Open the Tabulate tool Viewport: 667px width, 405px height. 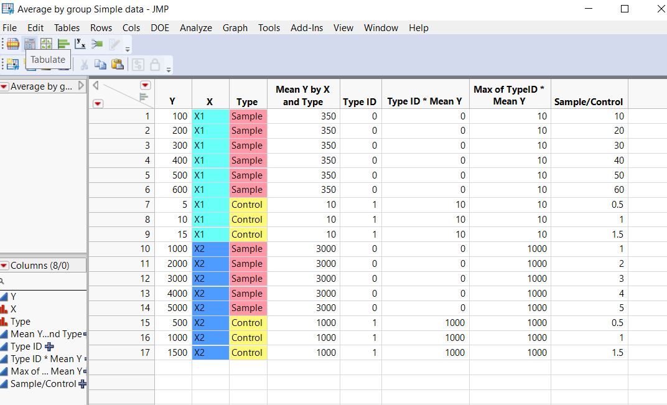[29, 44]
